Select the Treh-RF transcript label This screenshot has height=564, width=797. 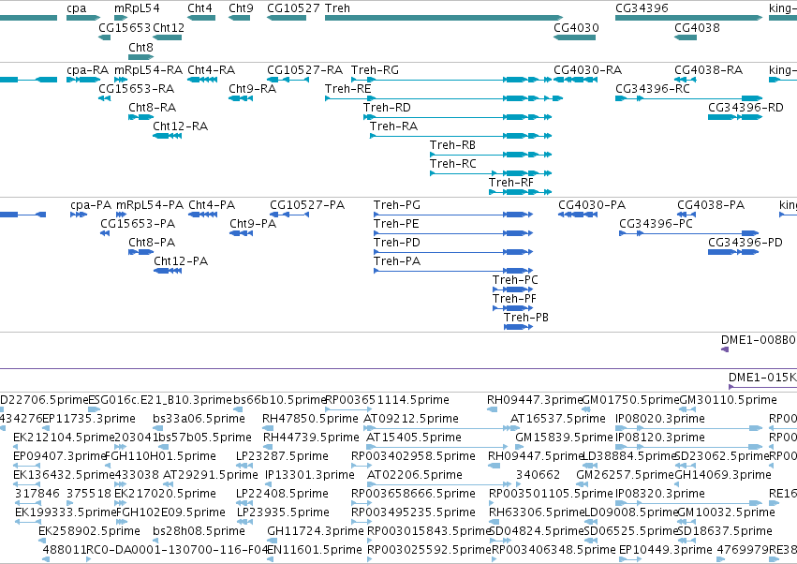pos(511,183)
